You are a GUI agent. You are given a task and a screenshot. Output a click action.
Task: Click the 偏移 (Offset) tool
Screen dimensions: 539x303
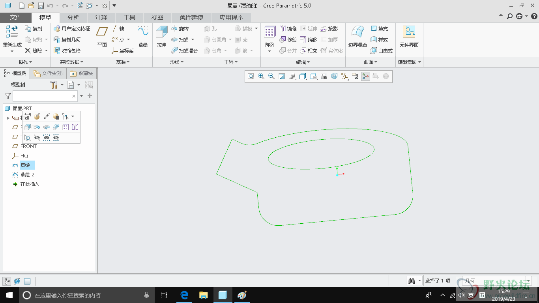coord(309,40)
